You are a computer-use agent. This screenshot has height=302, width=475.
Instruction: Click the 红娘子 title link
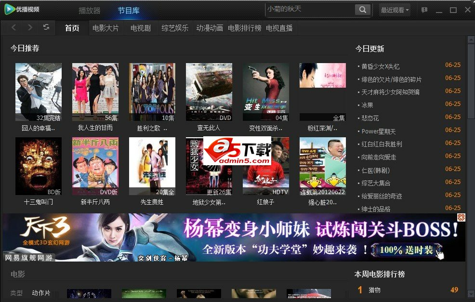tap(265, 202)
